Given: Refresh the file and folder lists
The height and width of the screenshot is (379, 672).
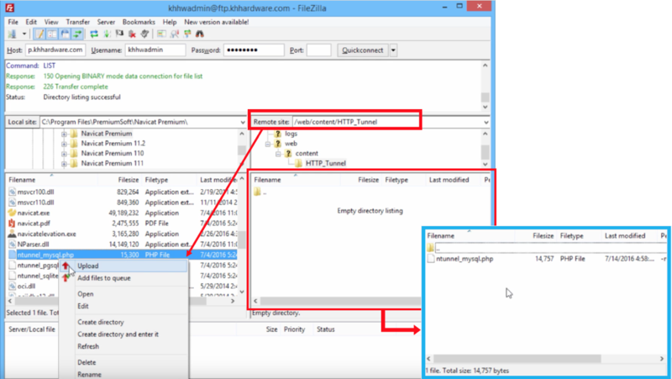Looking at the screenshot, I should [x=94, y=34].
